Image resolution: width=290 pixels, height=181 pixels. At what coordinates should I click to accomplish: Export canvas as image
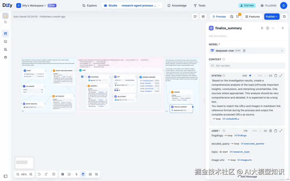coord(90,174)
